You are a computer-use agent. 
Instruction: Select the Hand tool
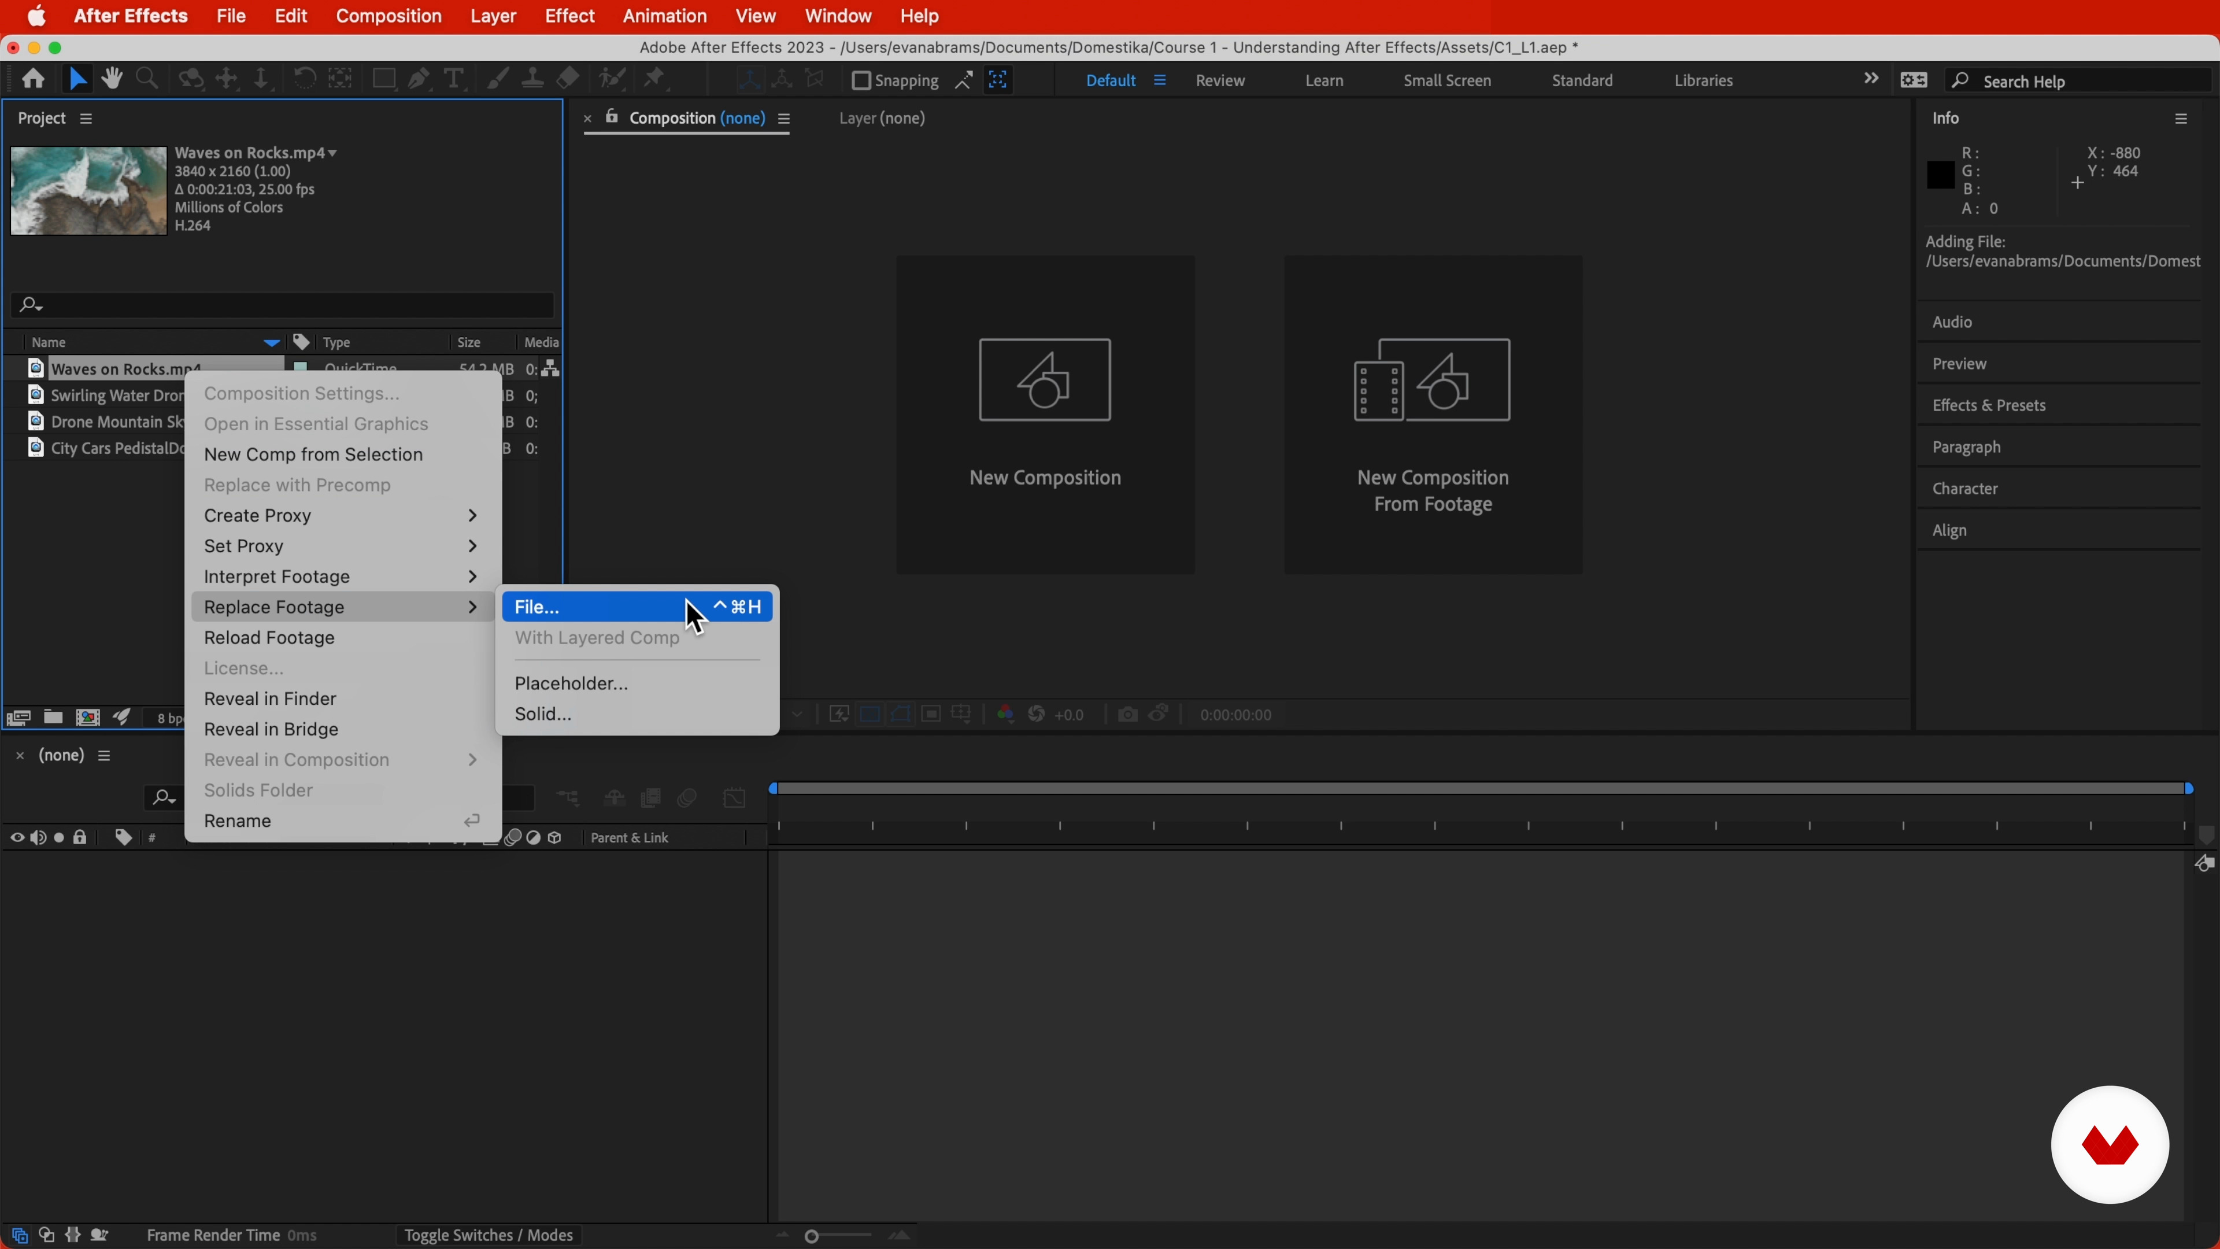coord(112,79)
